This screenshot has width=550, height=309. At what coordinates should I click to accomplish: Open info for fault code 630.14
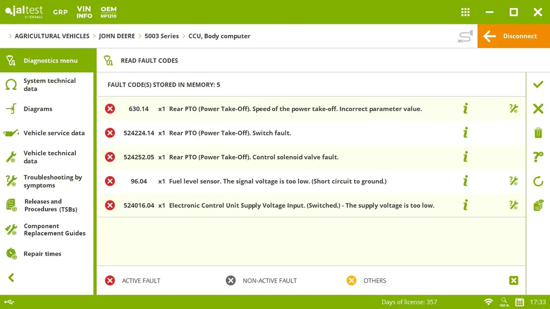[465, 108]
